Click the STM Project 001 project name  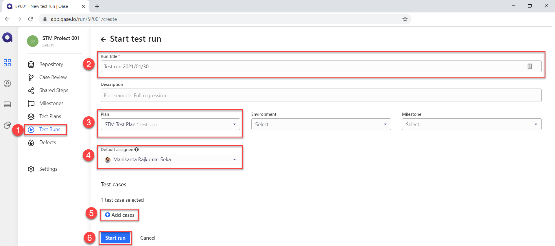coord(61,38)
